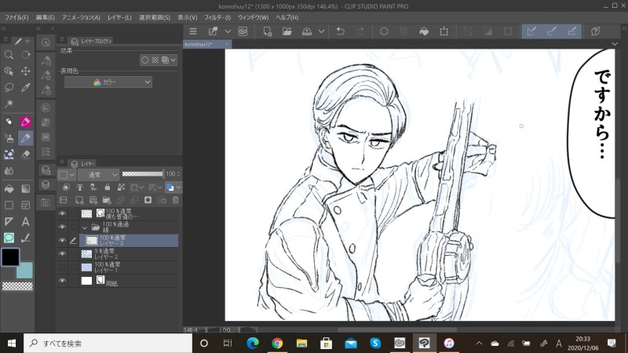This screenshot has height=353, width=628.
Task: Open the レイヤー(L) menu
Action: pyautogui.click(x=119, y=17)
